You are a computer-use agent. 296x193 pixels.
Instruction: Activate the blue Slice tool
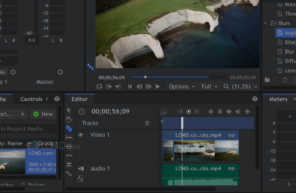(x=69, y=129)
